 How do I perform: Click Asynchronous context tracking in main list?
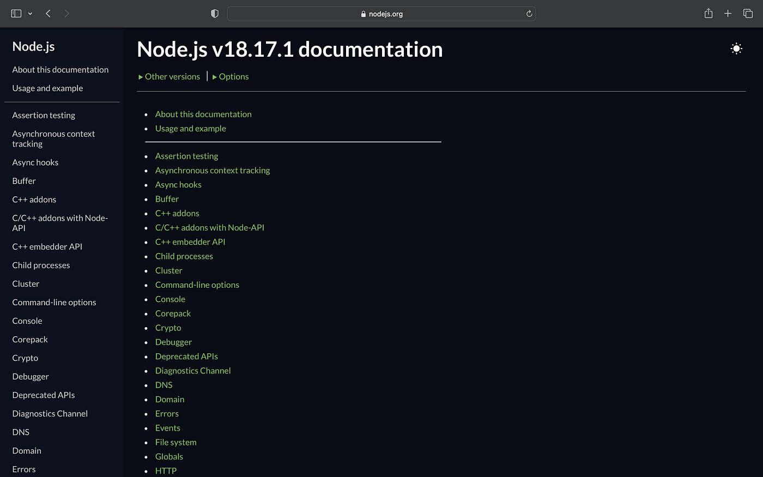click(x=213, y=171)
